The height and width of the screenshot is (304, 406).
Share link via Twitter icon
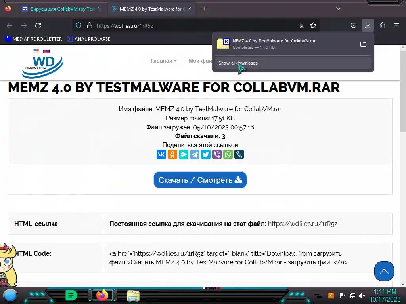[x=206, y=154]
